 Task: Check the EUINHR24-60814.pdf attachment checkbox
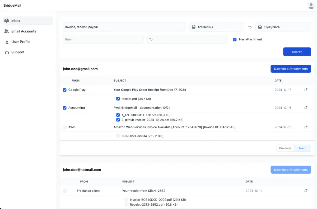click(118, 136)
